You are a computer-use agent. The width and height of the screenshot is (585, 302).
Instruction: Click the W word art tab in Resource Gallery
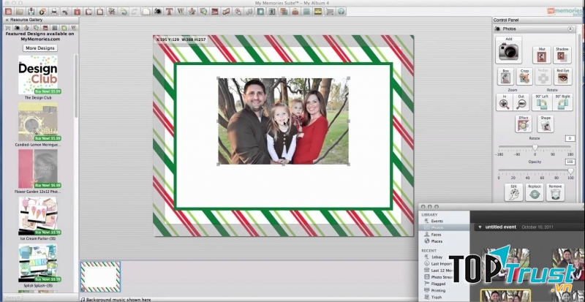click(x=74, y=28)
